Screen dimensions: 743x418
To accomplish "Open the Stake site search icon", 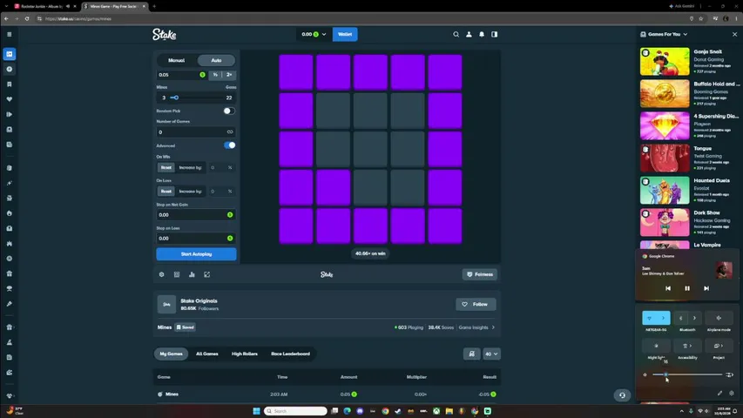I will [x=456, y=34].
